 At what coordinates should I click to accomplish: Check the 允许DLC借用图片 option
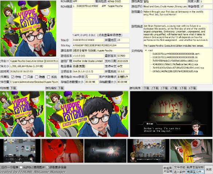pyautogui.click(x=21, y=167)
